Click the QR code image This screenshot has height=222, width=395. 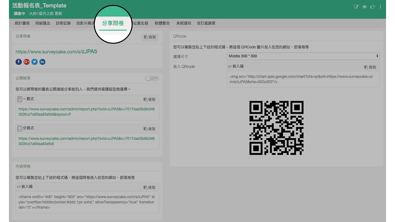[276, 128]
